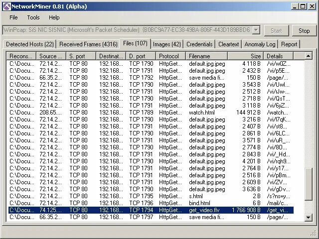The image size is (319, 239).
Task: Select the Files (107) tab
Action: click(x=135, y=43)
